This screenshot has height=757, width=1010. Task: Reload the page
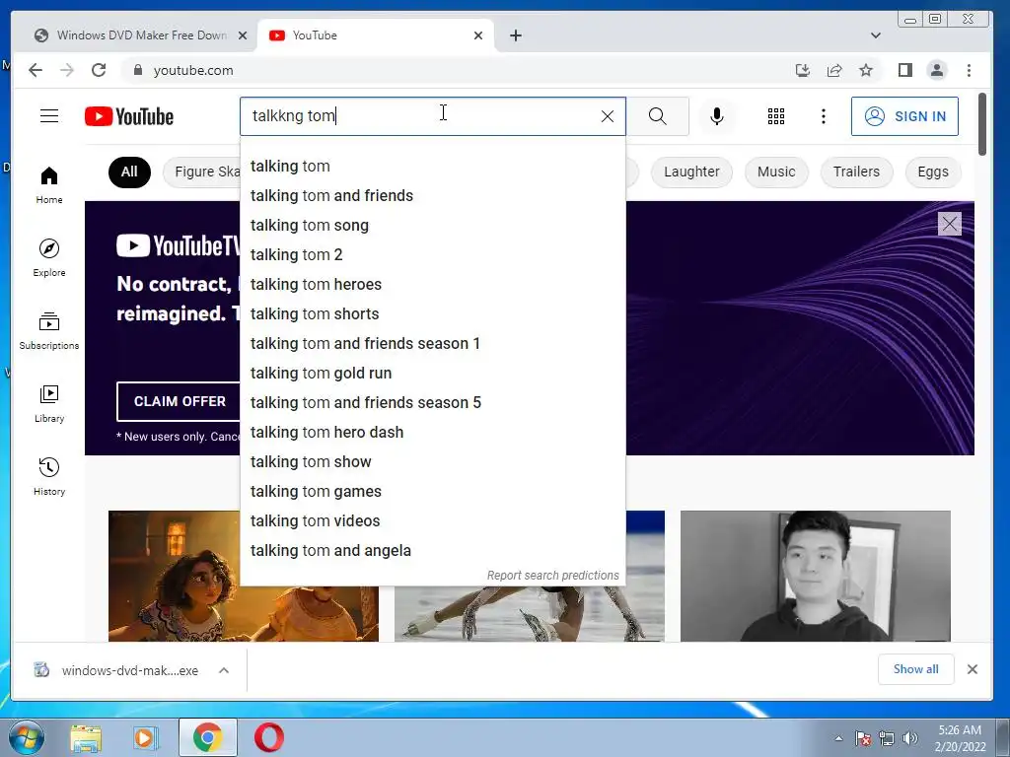coord(99,70)
